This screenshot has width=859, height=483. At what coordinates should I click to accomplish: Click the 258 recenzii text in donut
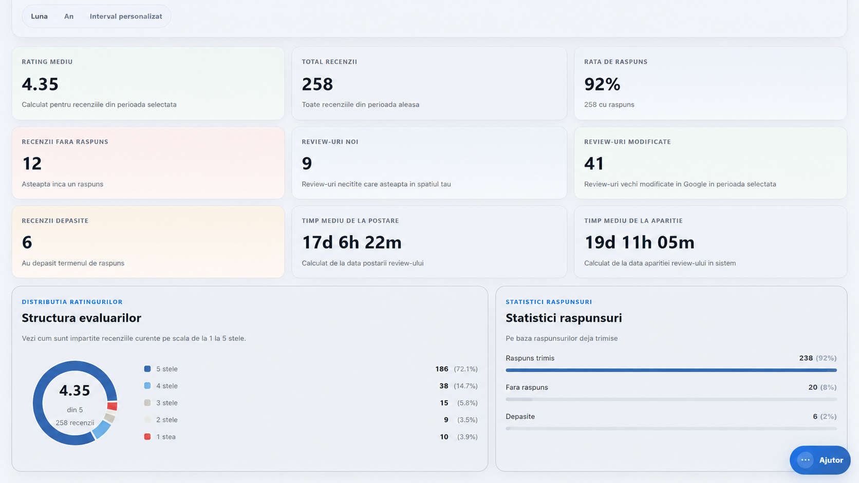pos(75,423)
